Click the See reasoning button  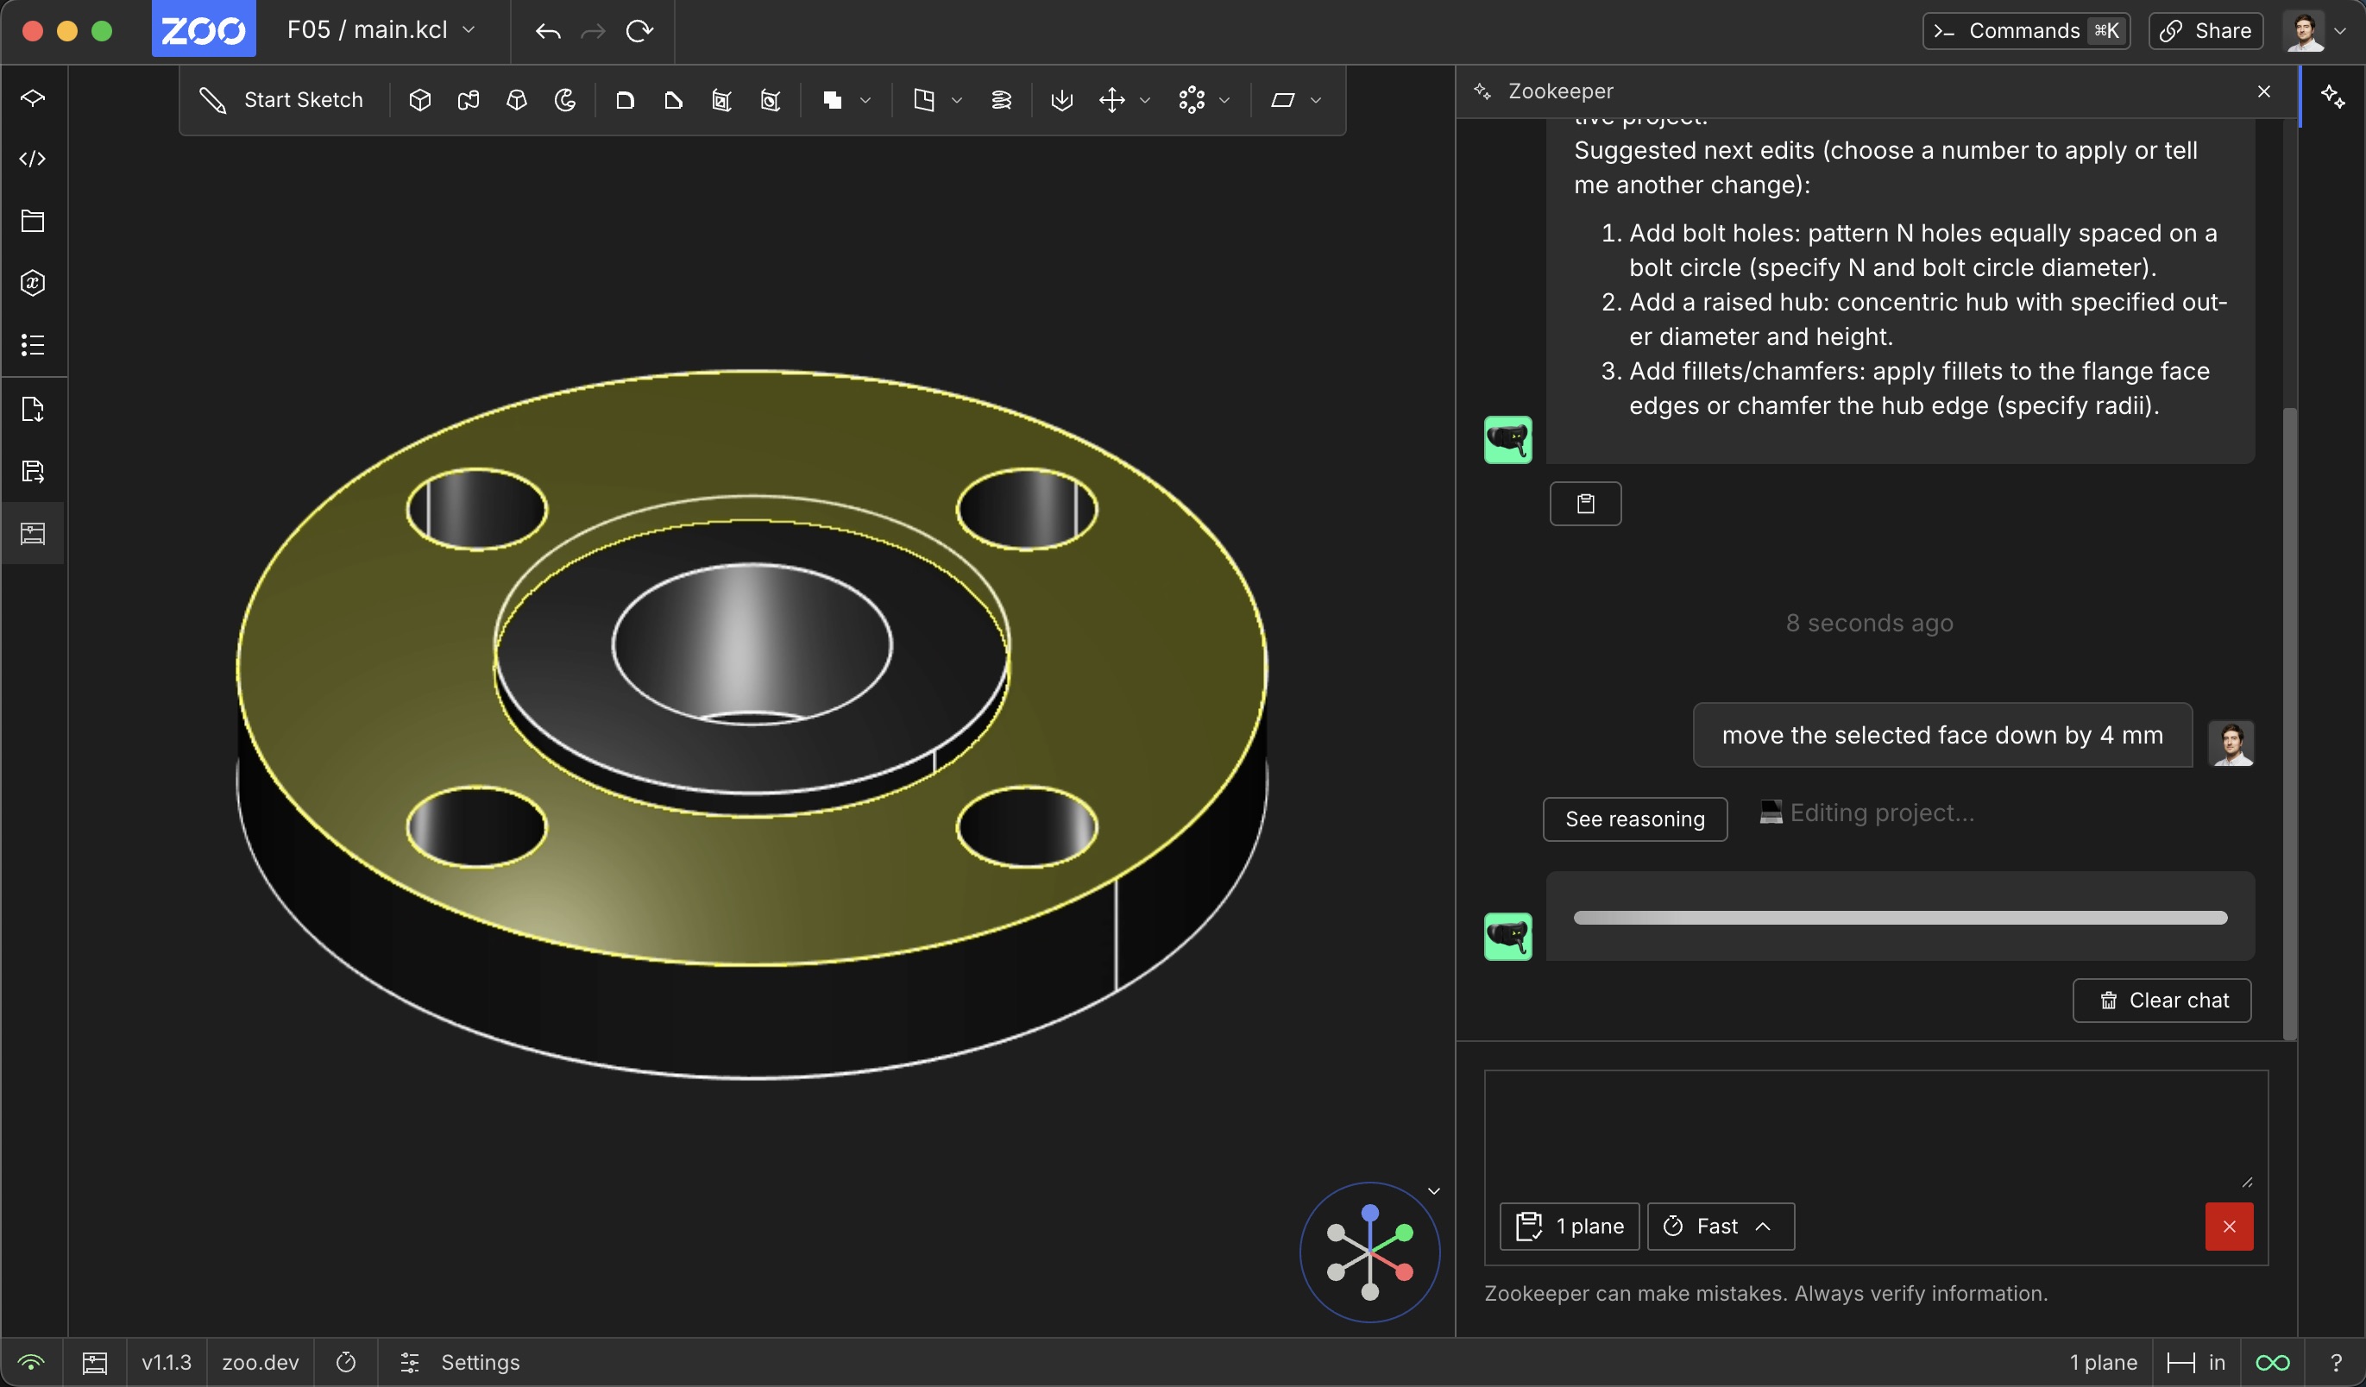point(1633,819)
